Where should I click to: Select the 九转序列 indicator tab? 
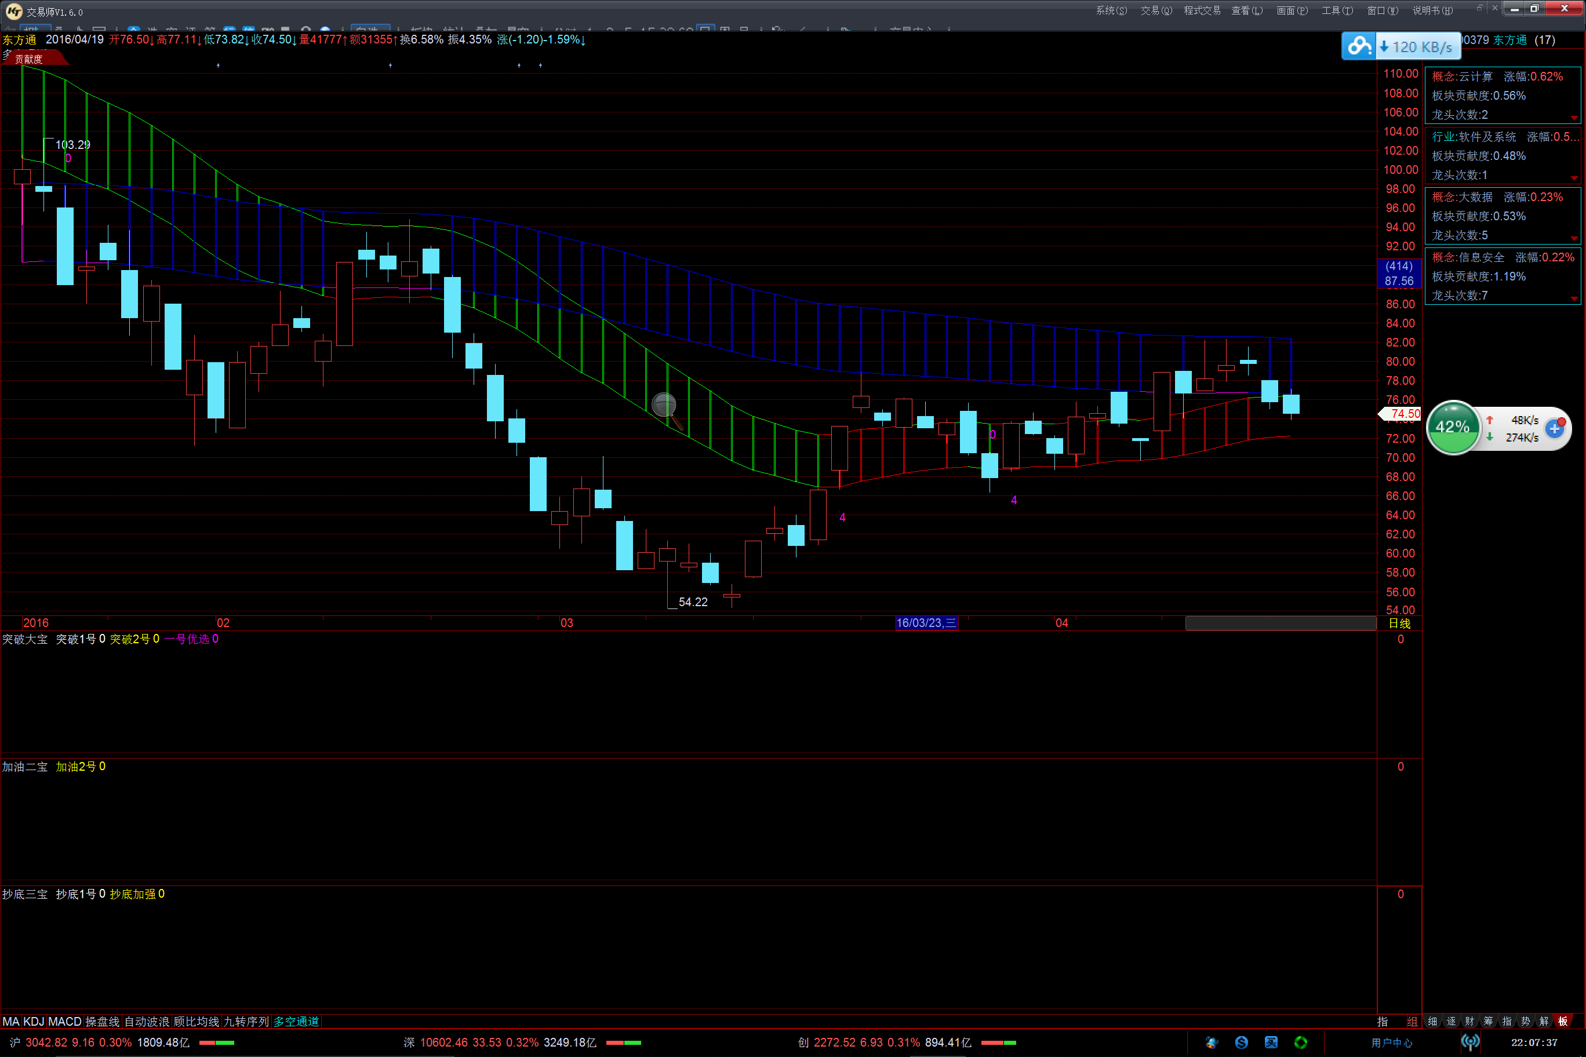(x=246, y=1021)
